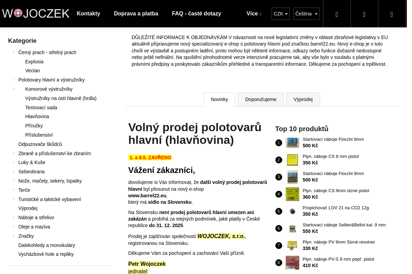Open FAQ - časté dotazy

tap(196, 14)
